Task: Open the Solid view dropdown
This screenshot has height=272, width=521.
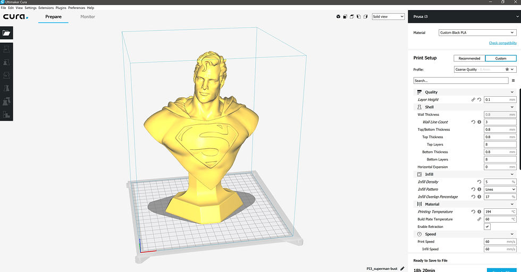Action: 388,16
